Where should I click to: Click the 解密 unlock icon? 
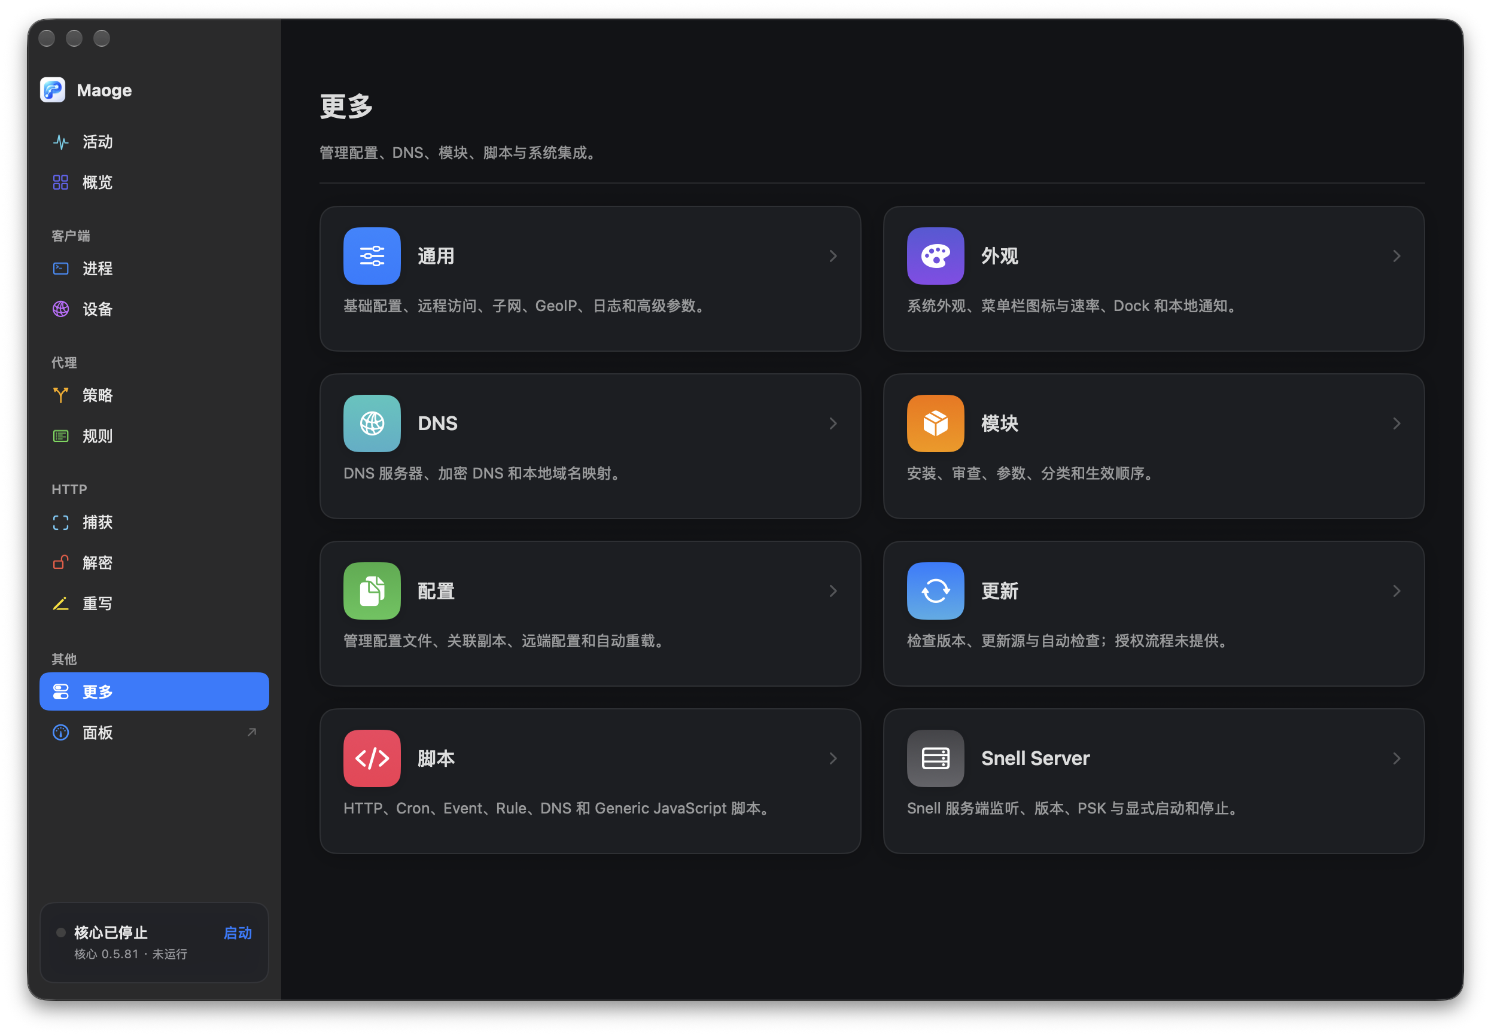[x=60, y=563]
